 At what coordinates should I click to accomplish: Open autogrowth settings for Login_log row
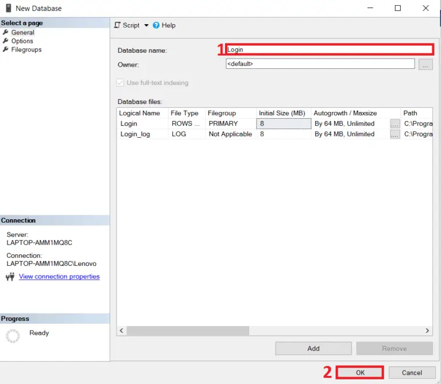tap(394, 134)
